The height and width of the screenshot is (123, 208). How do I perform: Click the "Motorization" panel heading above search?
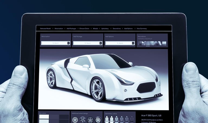[46, 36]
